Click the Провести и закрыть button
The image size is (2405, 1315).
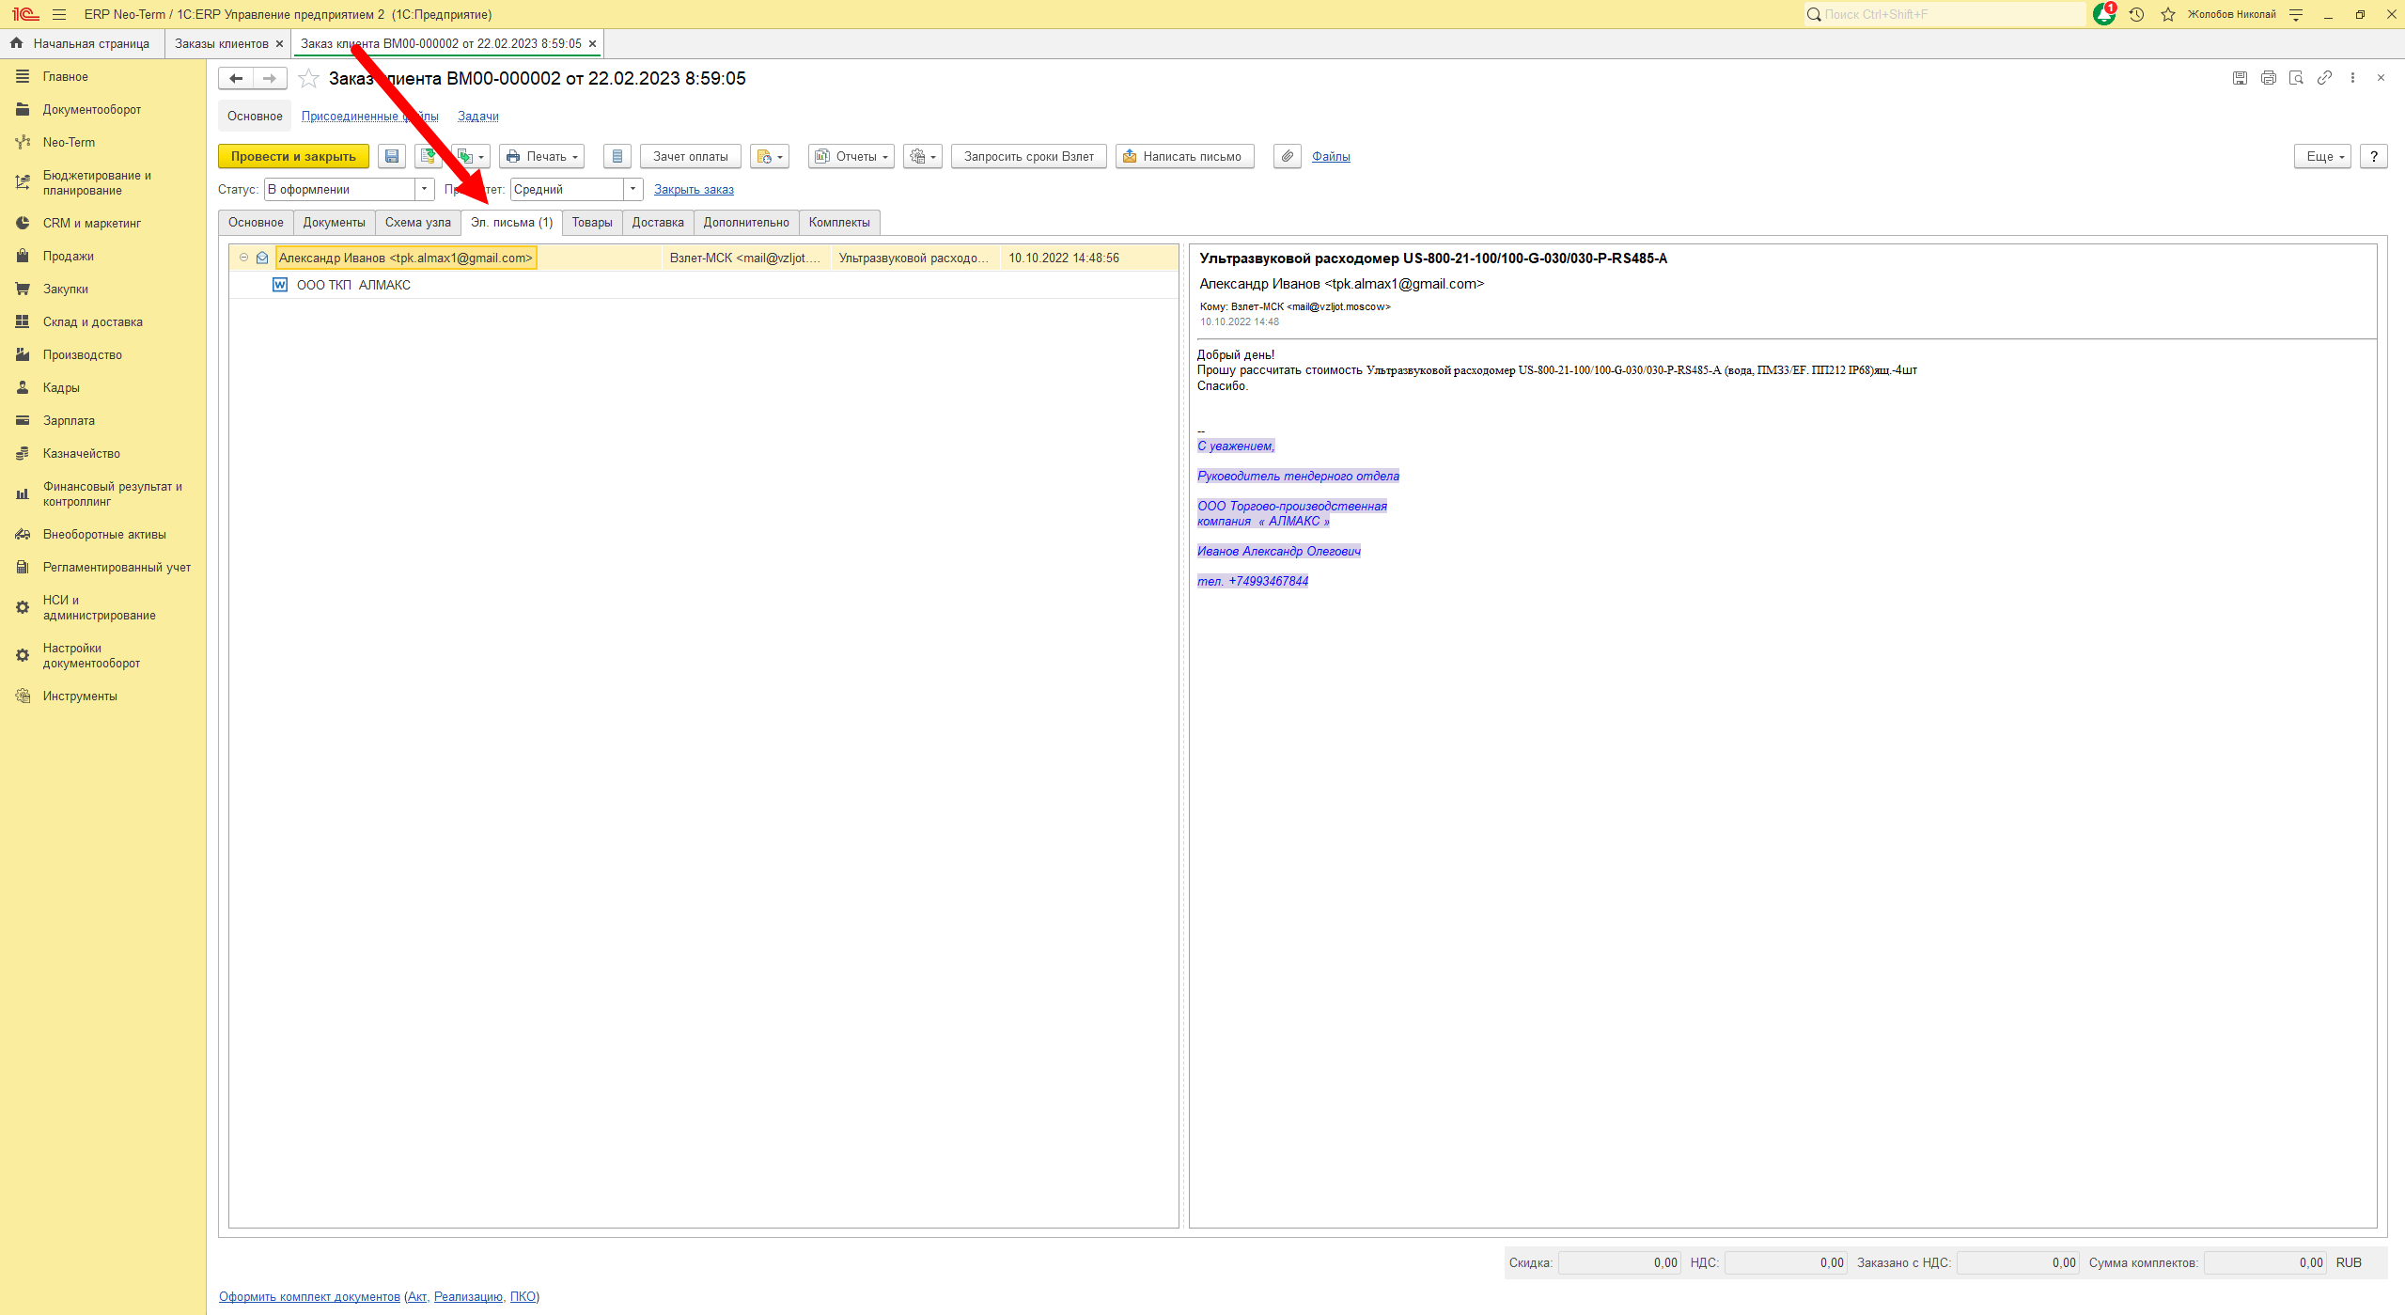tap(293, 157)
